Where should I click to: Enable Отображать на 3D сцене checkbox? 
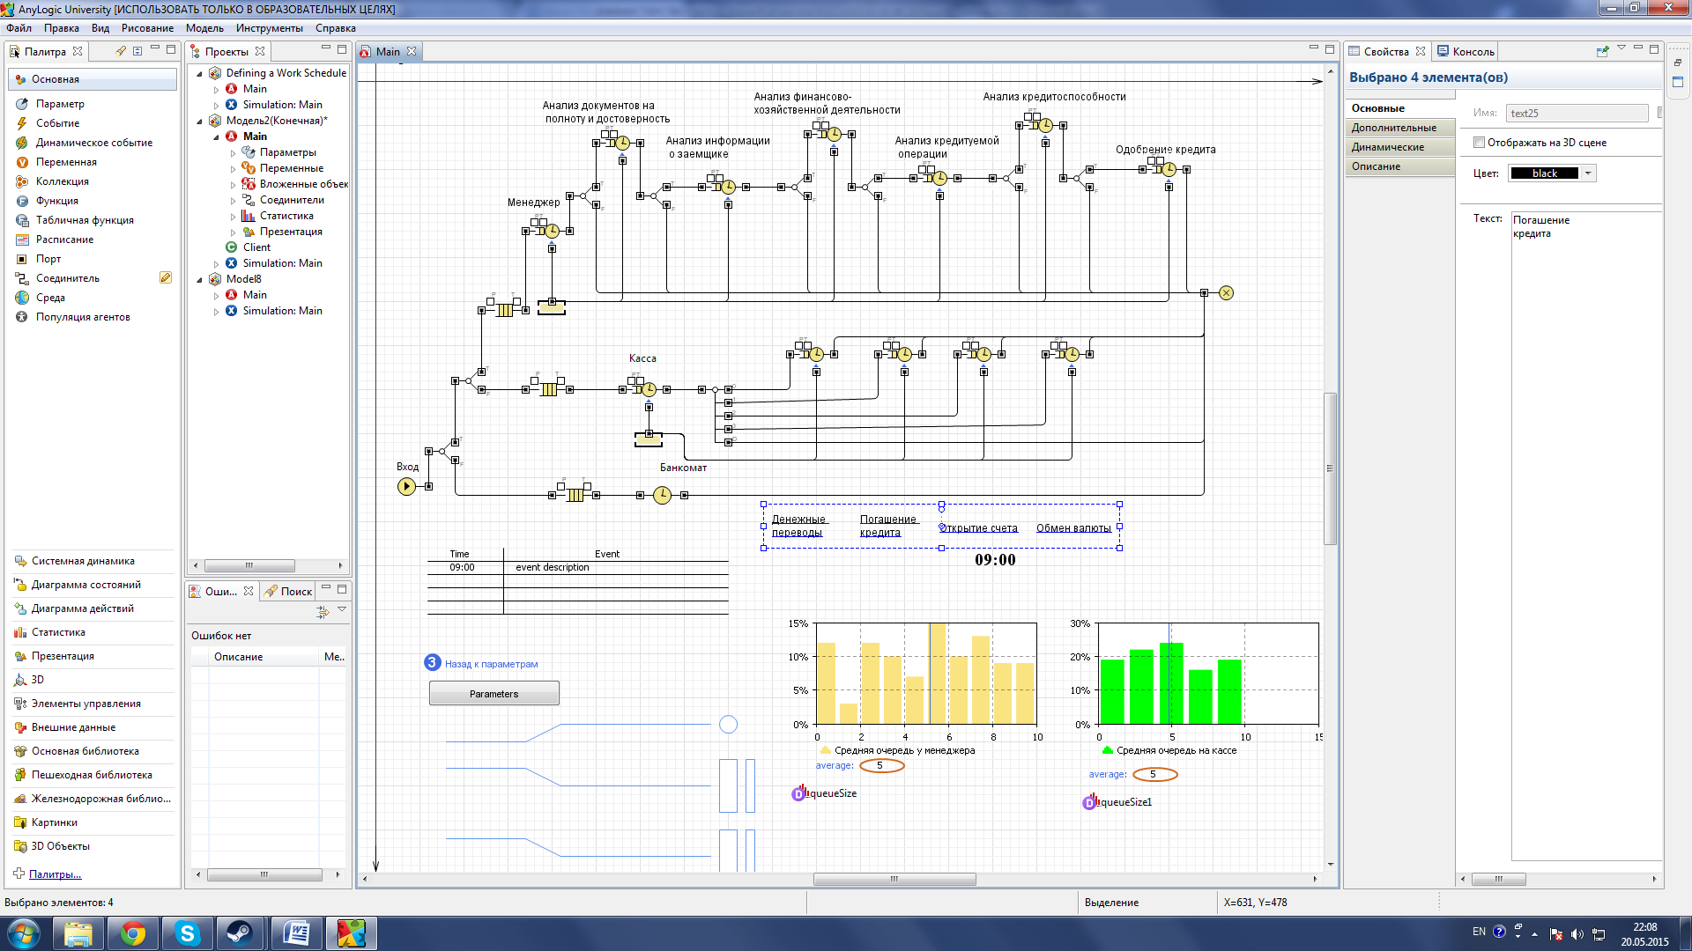tap(1480, 143)
